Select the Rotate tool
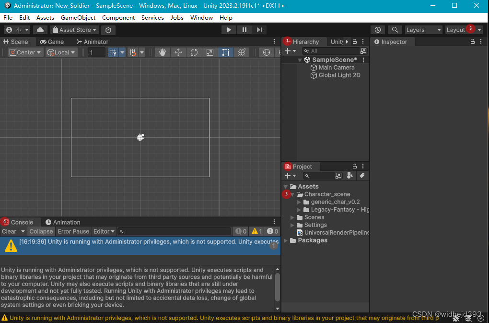 pyautogui.click(x=194, y=52)
